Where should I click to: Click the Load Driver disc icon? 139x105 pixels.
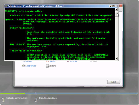(x=24, y=66)
